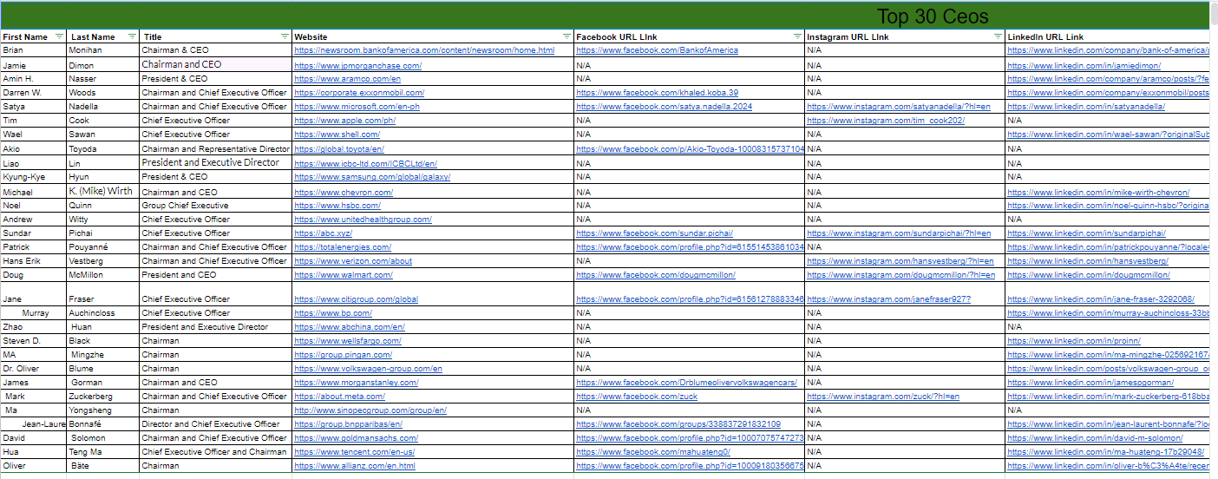Open the shell.com website link
The image size is (1218, 479).
point(338,135)
